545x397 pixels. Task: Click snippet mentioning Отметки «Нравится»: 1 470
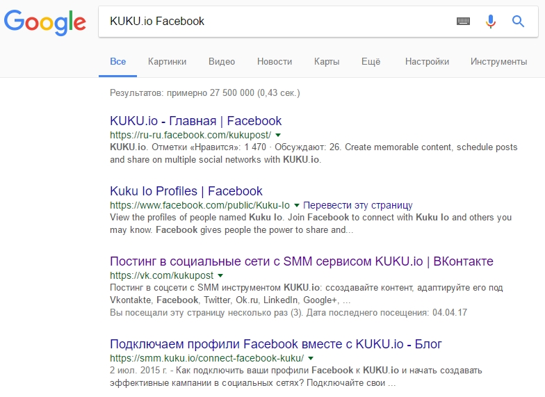[x=314, y=153]
